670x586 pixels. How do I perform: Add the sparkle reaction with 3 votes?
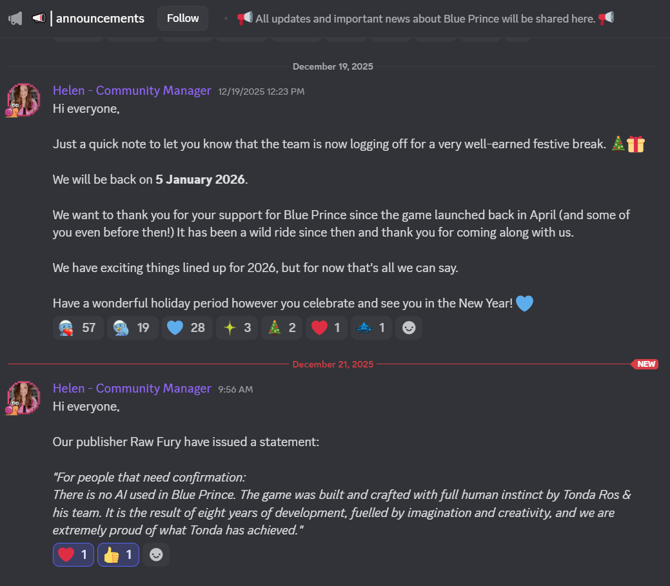237,327
